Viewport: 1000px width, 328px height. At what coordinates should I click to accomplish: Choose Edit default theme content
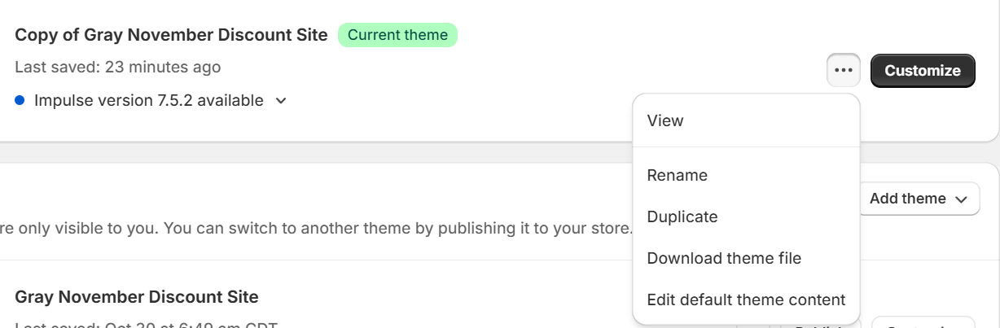tap(746, 300)
